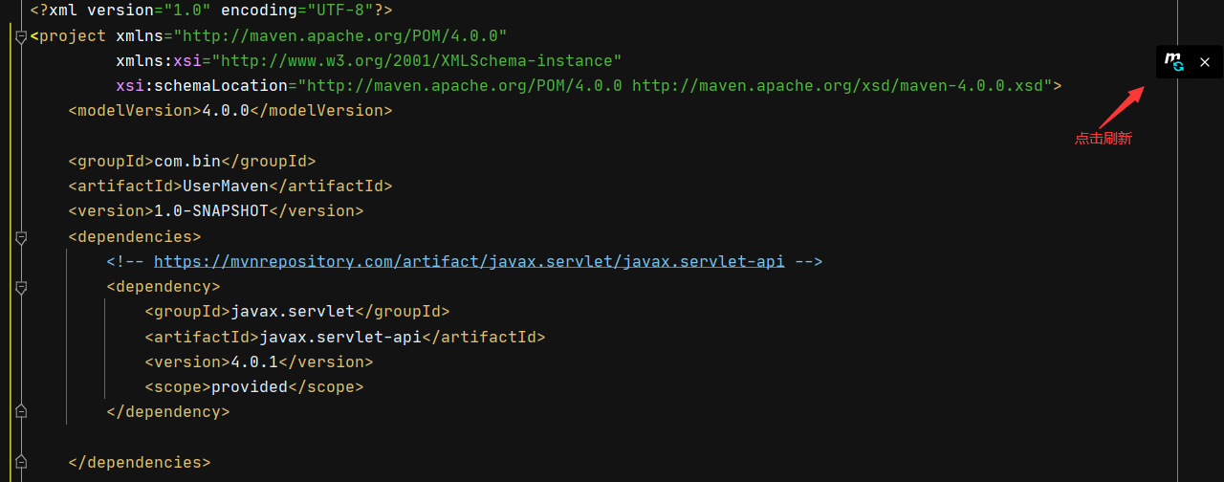This screenshot has height=482, width=1224.
Task: Click fold-end marker beside closing dependency tag
Action: coord(21,411)
